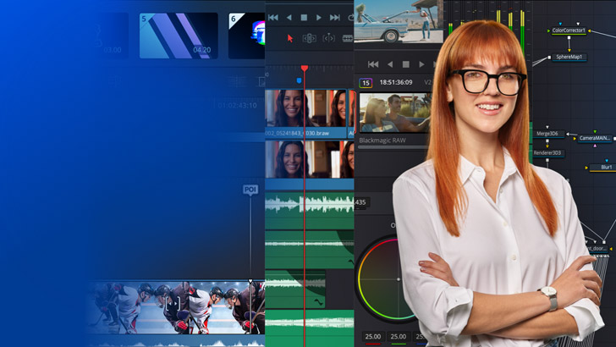Select the CameraMAIN node

click(x=594, y=138)
